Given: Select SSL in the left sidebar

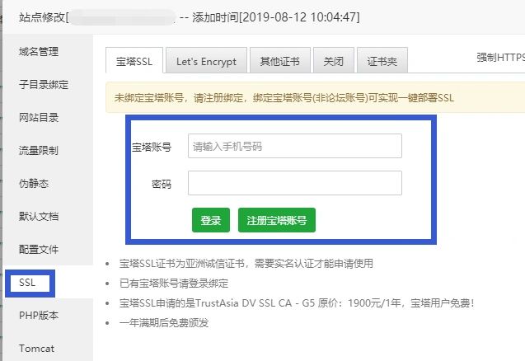Looking at the screenshot, I should click(27, 283).
